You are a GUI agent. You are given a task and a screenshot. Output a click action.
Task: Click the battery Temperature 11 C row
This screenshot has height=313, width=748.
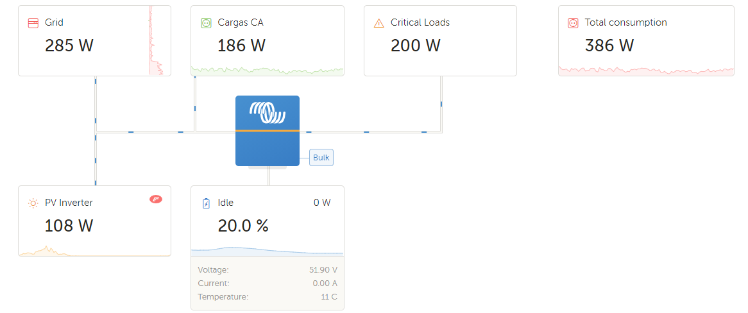[268, 297]
